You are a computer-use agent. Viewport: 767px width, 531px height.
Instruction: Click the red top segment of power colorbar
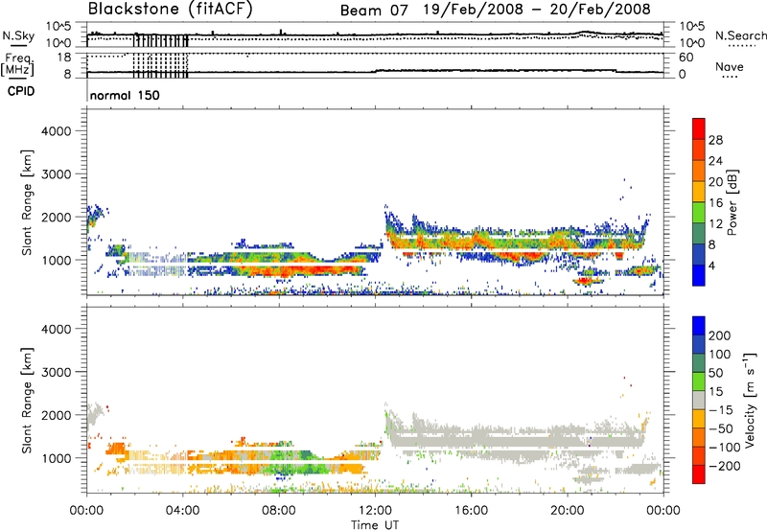coord(699,128)
